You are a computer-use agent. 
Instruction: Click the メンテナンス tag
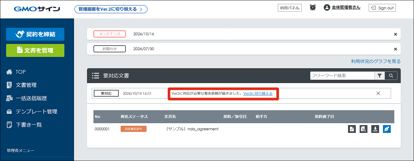[x=110, y=34]
